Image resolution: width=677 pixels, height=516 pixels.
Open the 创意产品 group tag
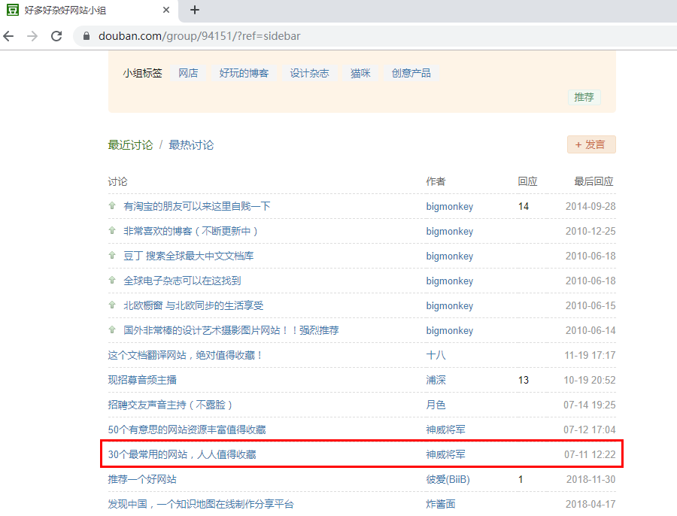[411, 73]
